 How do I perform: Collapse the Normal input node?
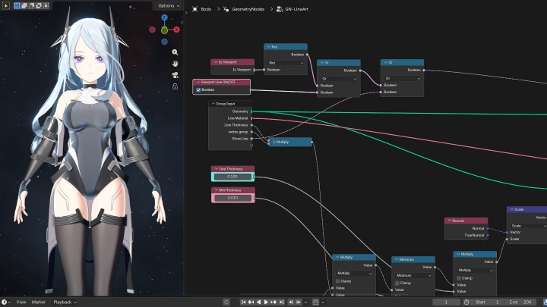(x=449, y=221)
